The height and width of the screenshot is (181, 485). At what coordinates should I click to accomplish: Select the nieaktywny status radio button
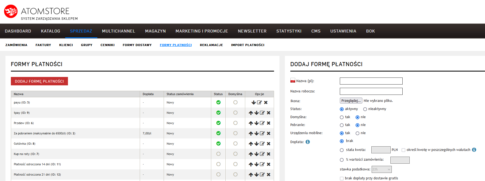coord(365,109)
